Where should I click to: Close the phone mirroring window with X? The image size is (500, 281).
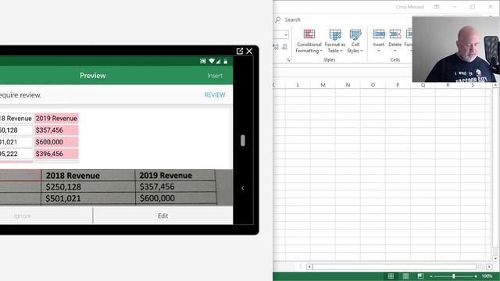249,51
